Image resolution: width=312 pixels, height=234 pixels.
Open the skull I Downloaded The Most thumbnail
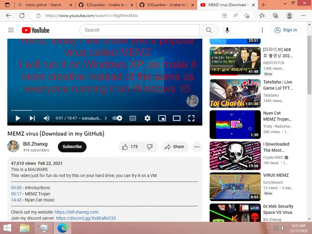coord(235,156)
